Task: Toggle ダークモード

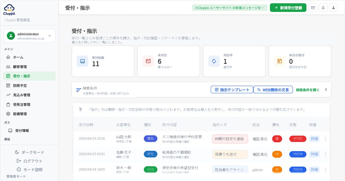Action: click(x=29, y=152)
